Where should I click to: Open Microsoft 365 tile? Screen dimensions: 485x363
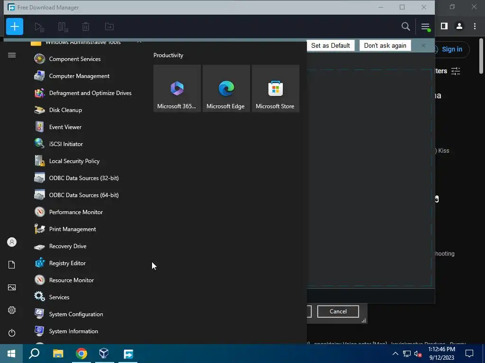coord(177,88)
